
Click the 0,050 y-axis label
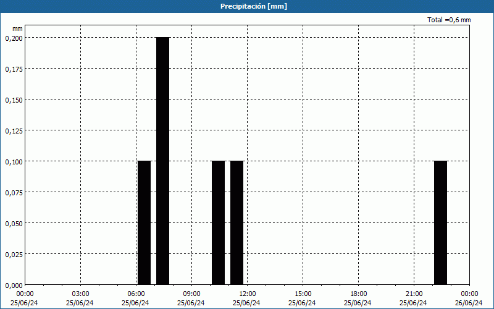(14, 224)
